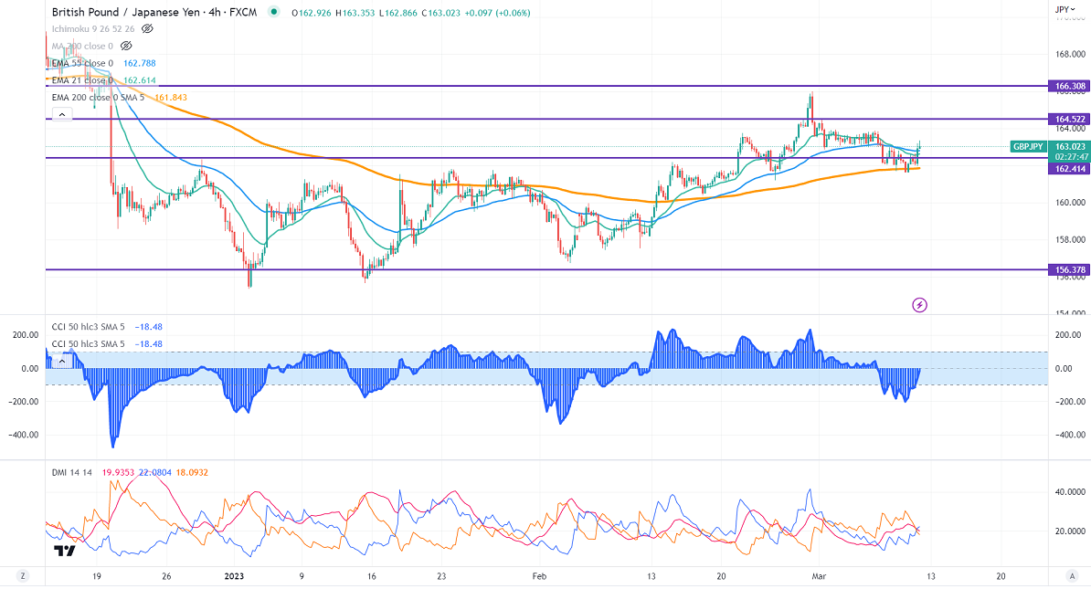
Task: Click the TradingView logo icon
Action: point(64,551)
